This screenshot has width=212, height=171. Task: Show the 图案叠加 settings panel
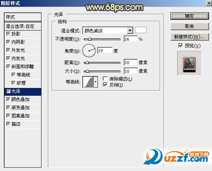(23, 116)
